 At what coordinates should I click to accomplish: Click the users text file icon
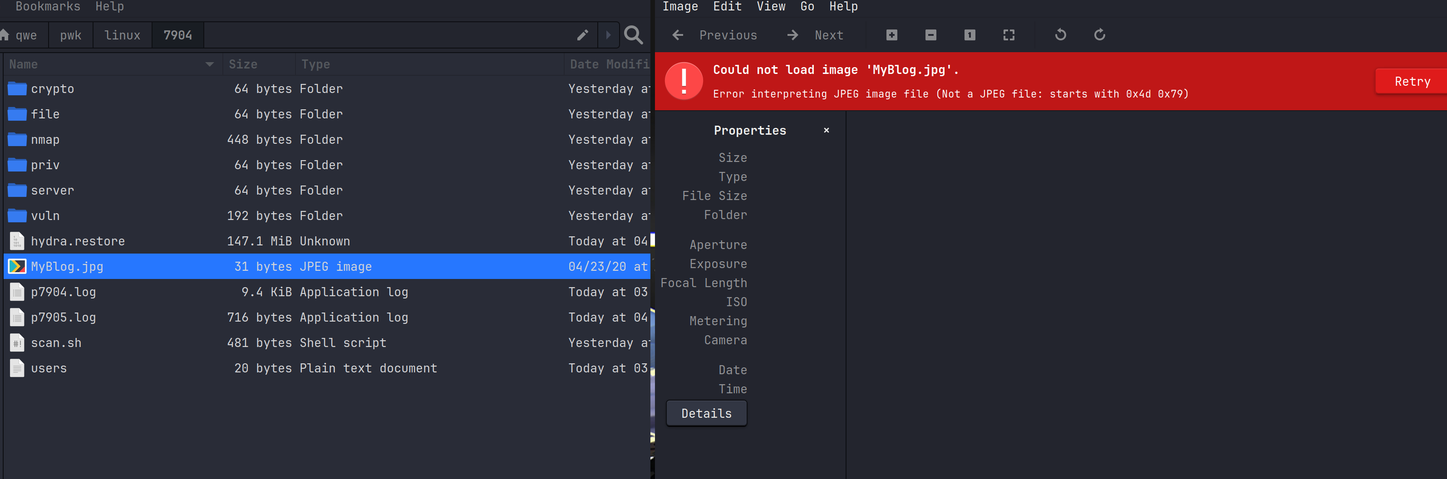tap(17, 368)
